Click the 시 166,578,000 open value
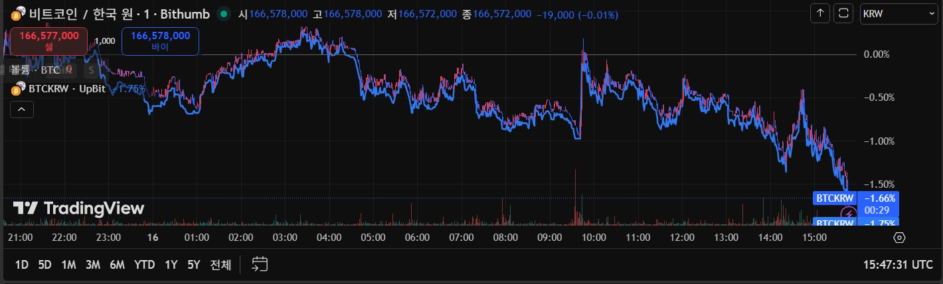 [x=273, y=14]
